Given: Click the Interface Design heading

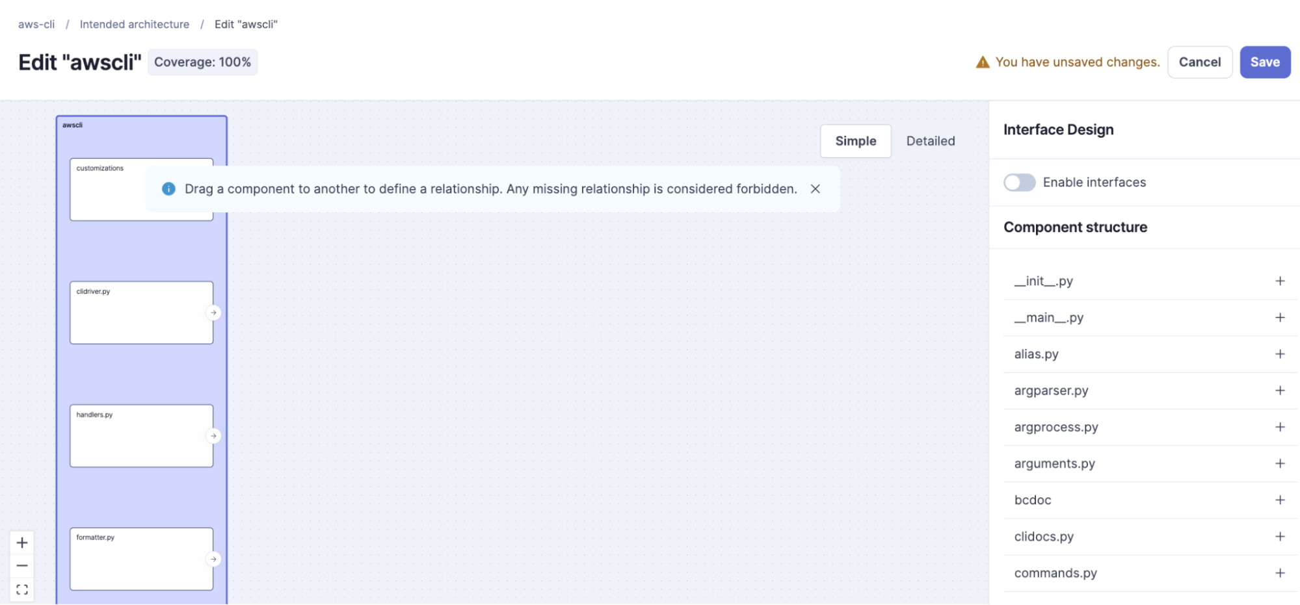Looking at the screenshot, I should click(1059, 129).
